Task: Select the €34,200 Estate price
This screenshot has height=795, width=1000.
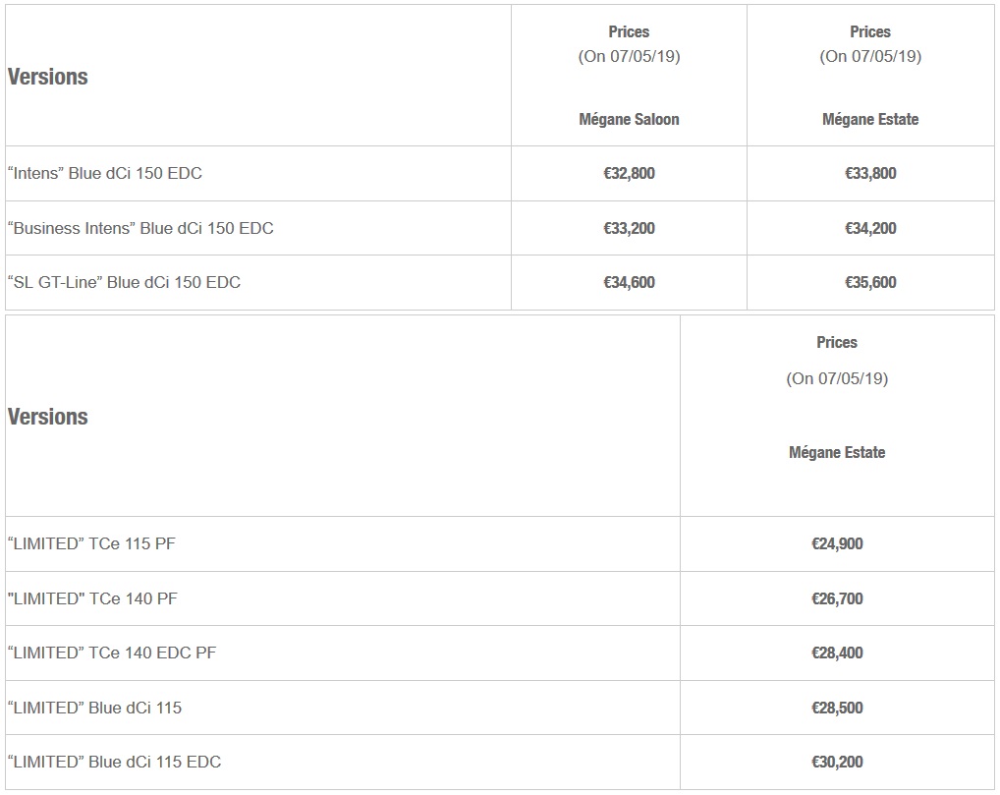Action: [x=870, y=228]
